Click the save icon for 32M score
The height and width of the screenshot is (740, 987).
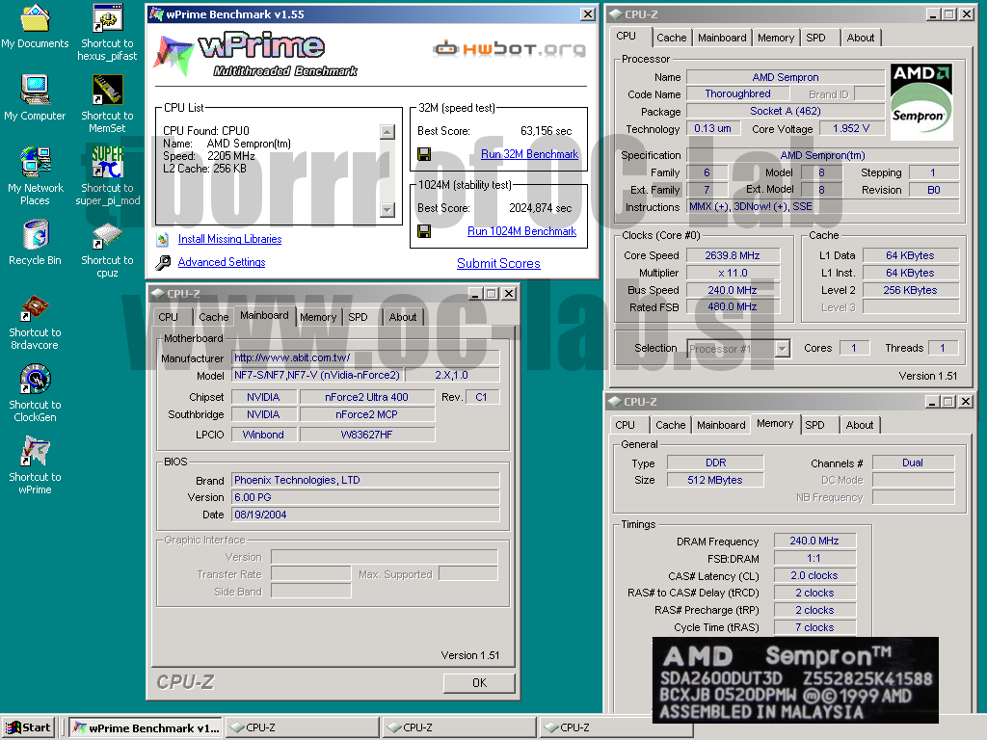424,154
